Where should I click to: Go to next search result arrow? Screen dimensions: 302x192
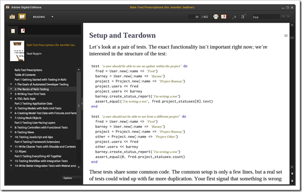click(x=288, y=17)
